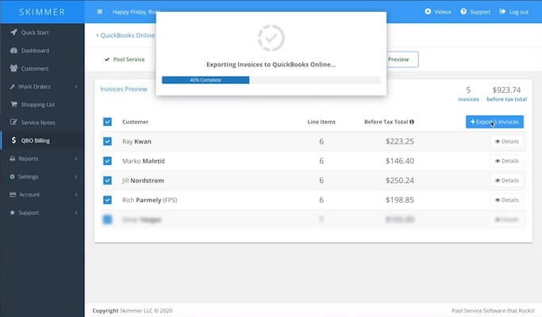
Task: Click the QBO Billing dollar icon
Action: [13, 139]
